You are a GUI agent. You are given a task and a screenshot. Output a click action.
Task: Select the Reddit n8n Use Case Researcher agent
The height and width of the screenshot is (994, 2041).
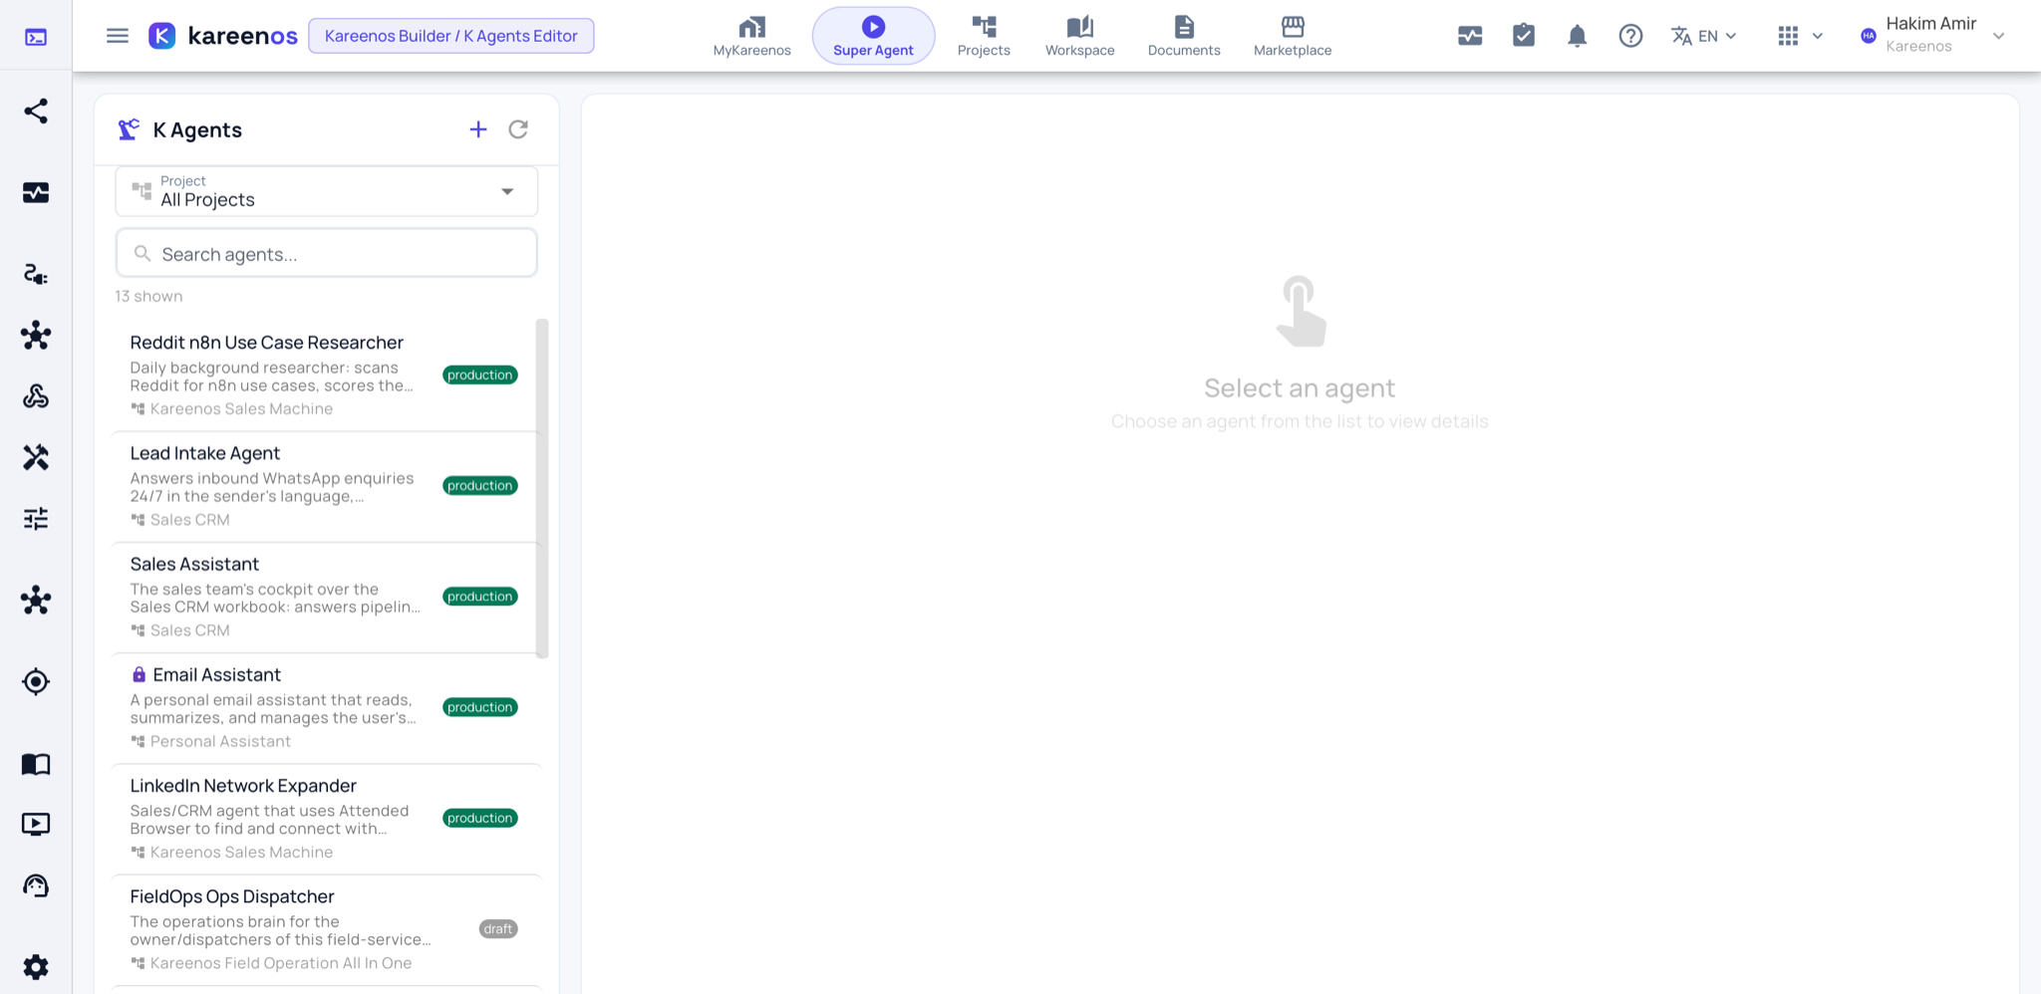click(325, 374)
